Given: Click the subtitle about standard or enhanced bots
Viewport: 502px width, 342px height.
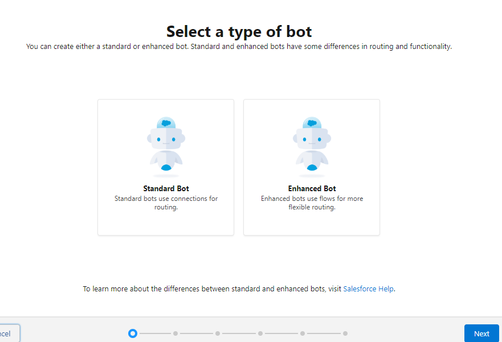Looking at the screenshot, I should 239,47.
